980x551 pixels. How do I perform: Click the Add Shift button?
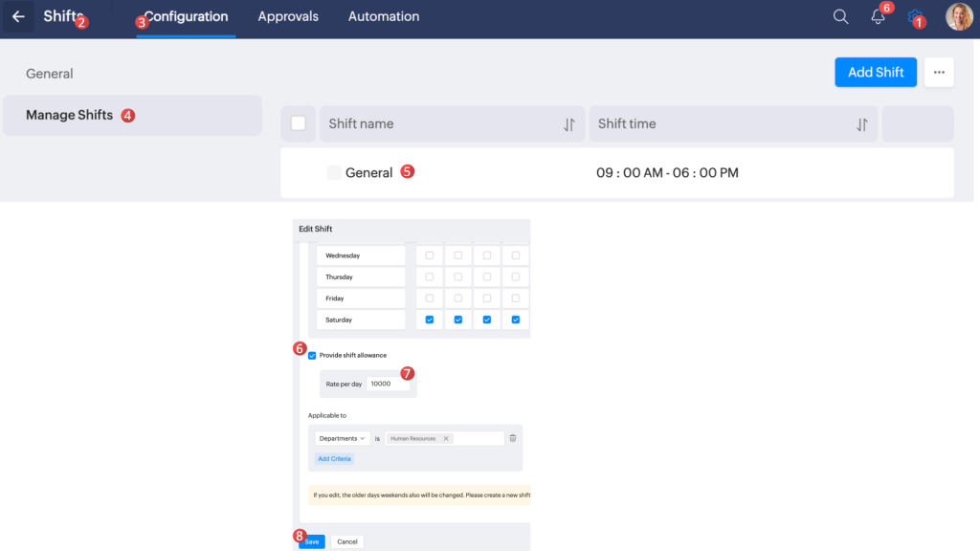tap(875, 73)
